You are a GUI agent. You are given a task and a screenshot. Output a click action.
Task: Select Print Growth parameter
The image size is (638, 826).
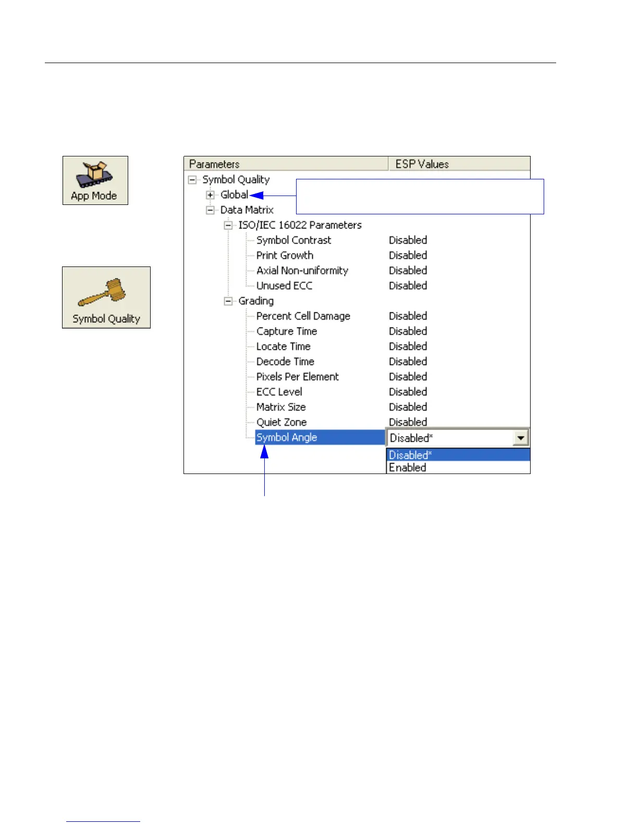coord(285,256)
